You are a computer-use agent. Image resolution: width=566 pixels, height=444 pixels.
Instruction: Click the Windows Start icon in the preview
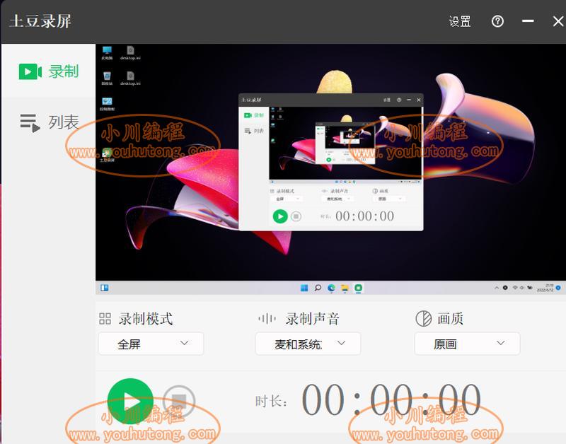(304, 288)
